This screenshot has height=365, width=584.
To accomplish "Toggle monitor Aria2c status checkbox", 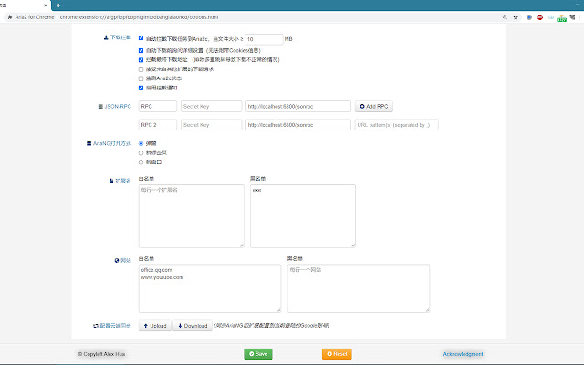I will click(141, 78).
